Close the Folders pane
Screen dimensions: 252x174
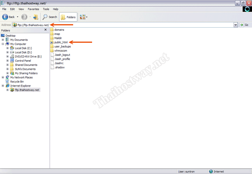point(45,30)
